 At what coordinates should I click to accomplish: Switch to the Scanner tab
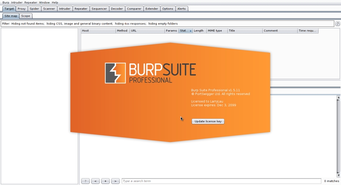click(x=49, y=9)
